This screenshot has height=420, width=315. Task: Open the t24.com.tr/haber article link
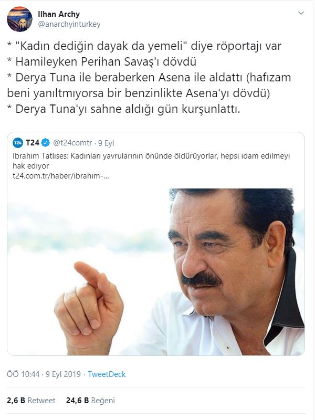[x=61, y=176]
